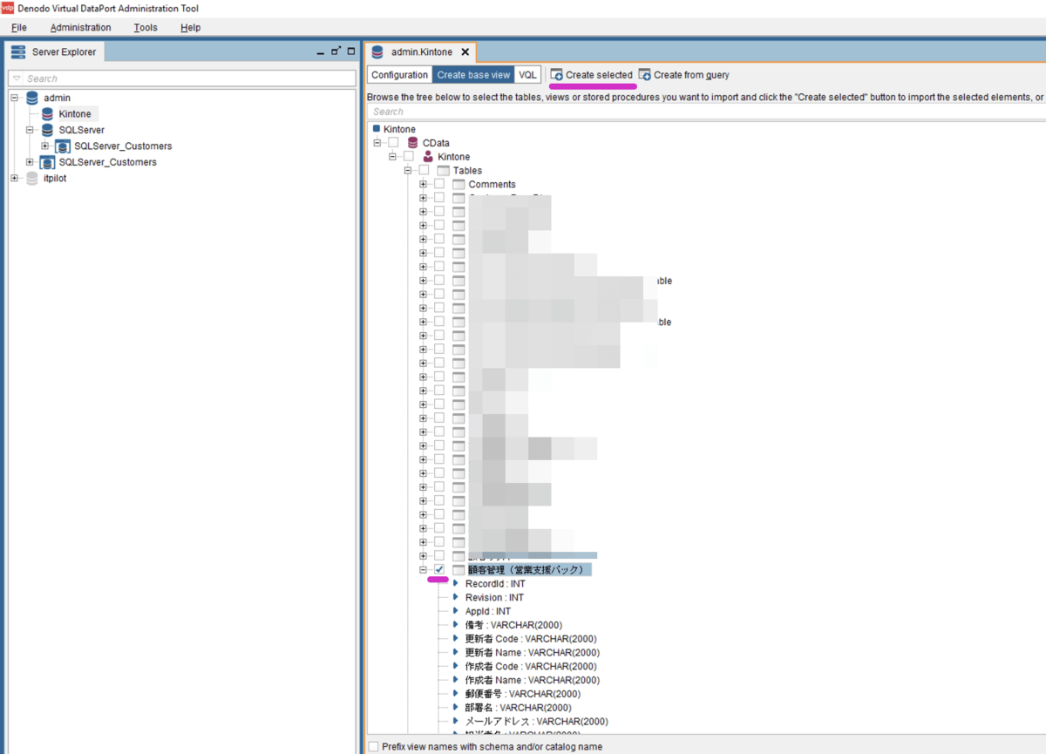Click the Tables folder icon

tap(444, 170)
